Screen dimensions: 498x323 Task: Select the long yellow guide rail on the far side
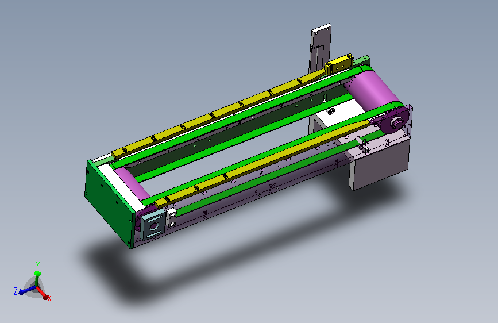[x=219, y=114]
